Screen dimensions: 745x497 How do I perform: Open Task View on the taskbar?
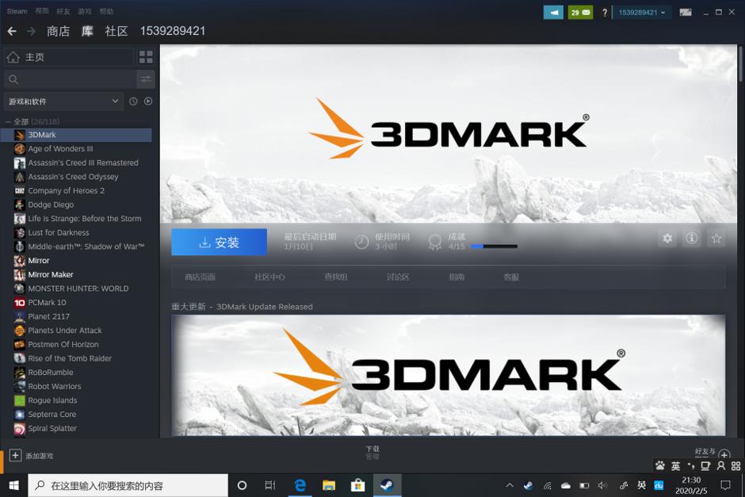point(270,485)
